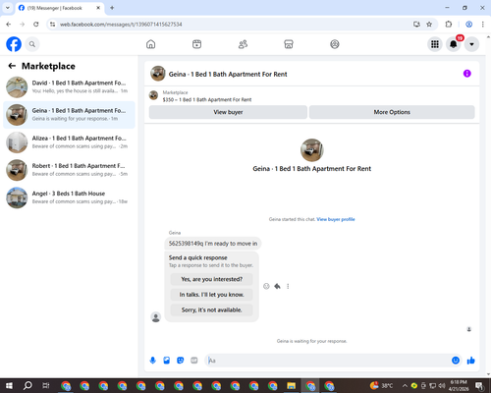This screenshot has height=393, width=491.
Task: Send a thumbs-up like
Action: (x=471, y=361)
